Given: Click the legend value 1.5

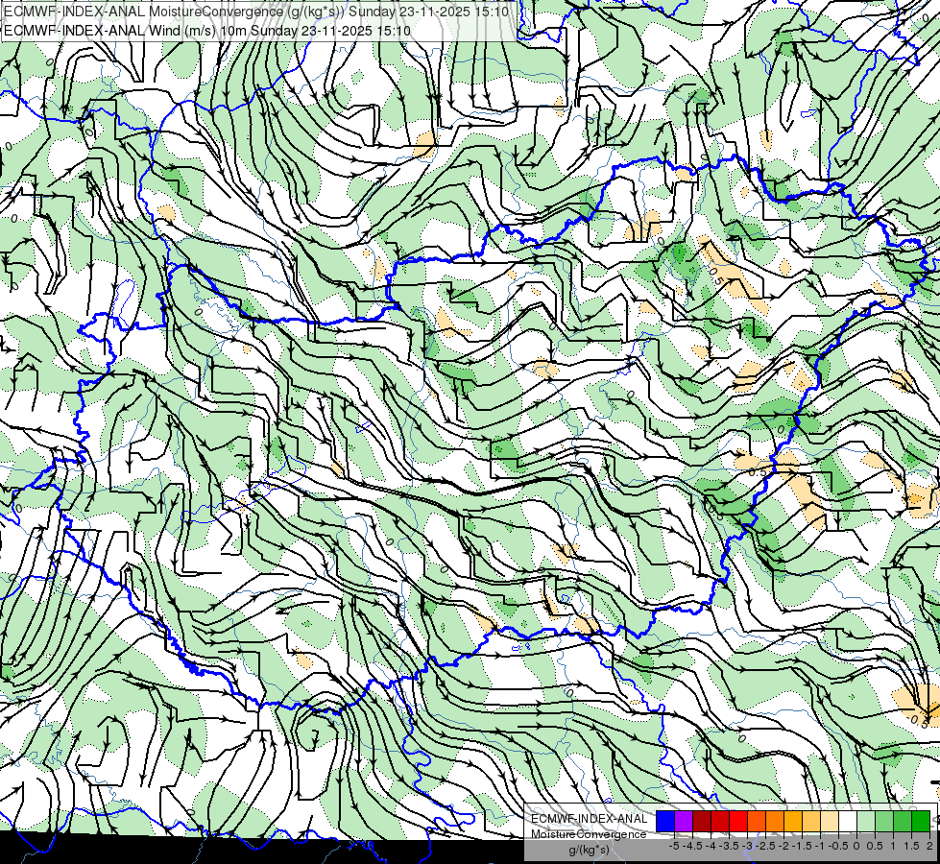Looking at the screenshot, I should pos(912,846).
